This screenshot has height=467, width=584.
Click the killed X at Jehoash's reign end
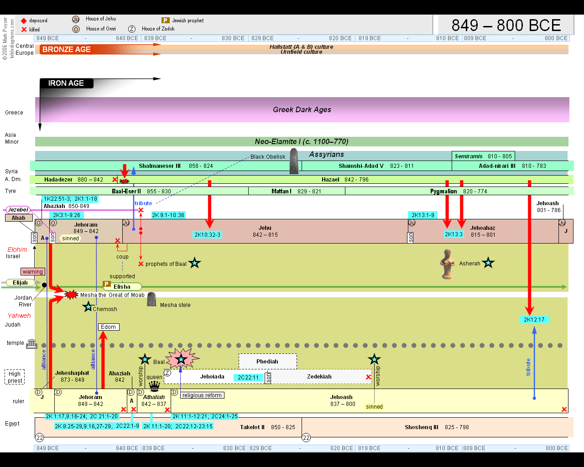pos(564,410)
